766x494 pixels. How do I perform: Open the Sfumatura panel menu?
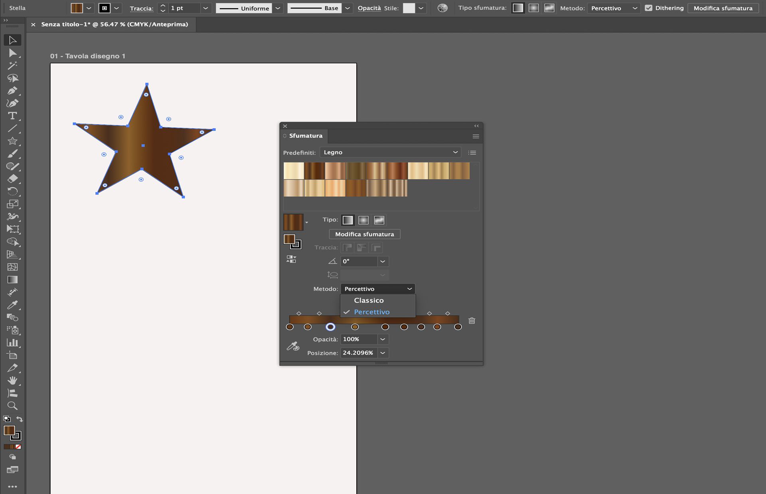pyautogui.click(x=476, y=136)
